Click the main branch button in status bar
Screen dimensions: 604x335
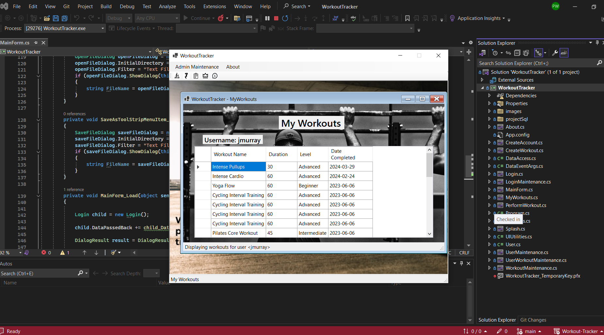coord(529,331)
